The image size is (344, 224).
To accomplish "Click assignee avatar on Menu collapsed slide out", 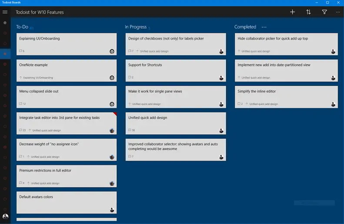I will pyautogui.click(x=112, y=104).
